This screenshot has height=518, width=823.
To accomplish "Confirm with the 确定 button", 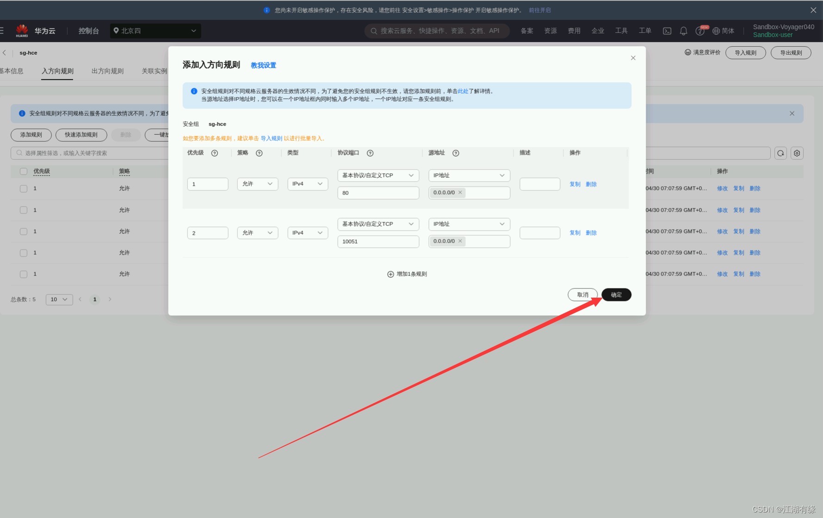I will [x=616, y=295].
